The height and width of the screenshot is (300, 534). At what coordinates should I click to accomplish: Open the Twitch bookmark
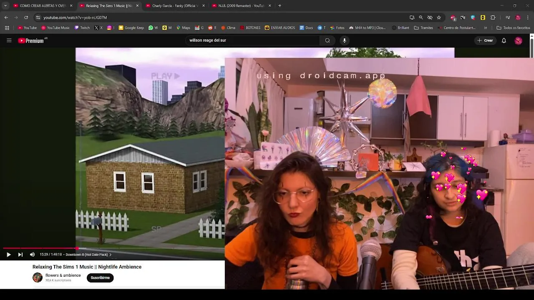point(82,28)
